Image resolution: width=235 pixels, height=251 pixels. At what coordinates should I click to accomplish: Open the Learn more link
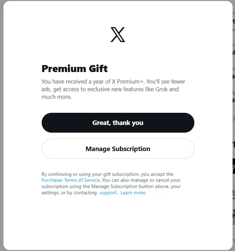[x=133, y=193]
